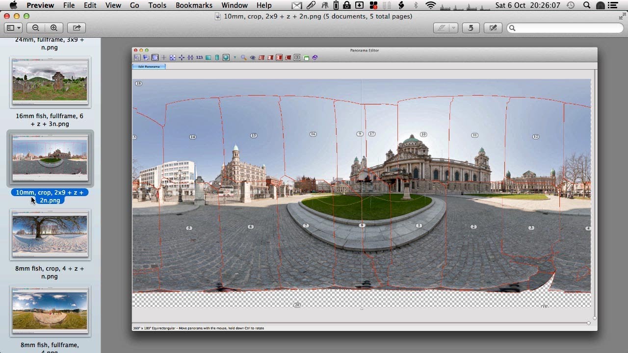Rotate the image with the Rotate button
The image size is (628, 353).
point(471,28)
